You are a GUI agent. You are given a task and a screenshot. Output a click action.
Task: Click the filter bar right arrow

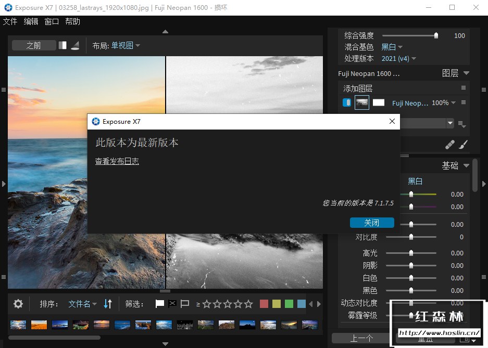tap(319, 304)
